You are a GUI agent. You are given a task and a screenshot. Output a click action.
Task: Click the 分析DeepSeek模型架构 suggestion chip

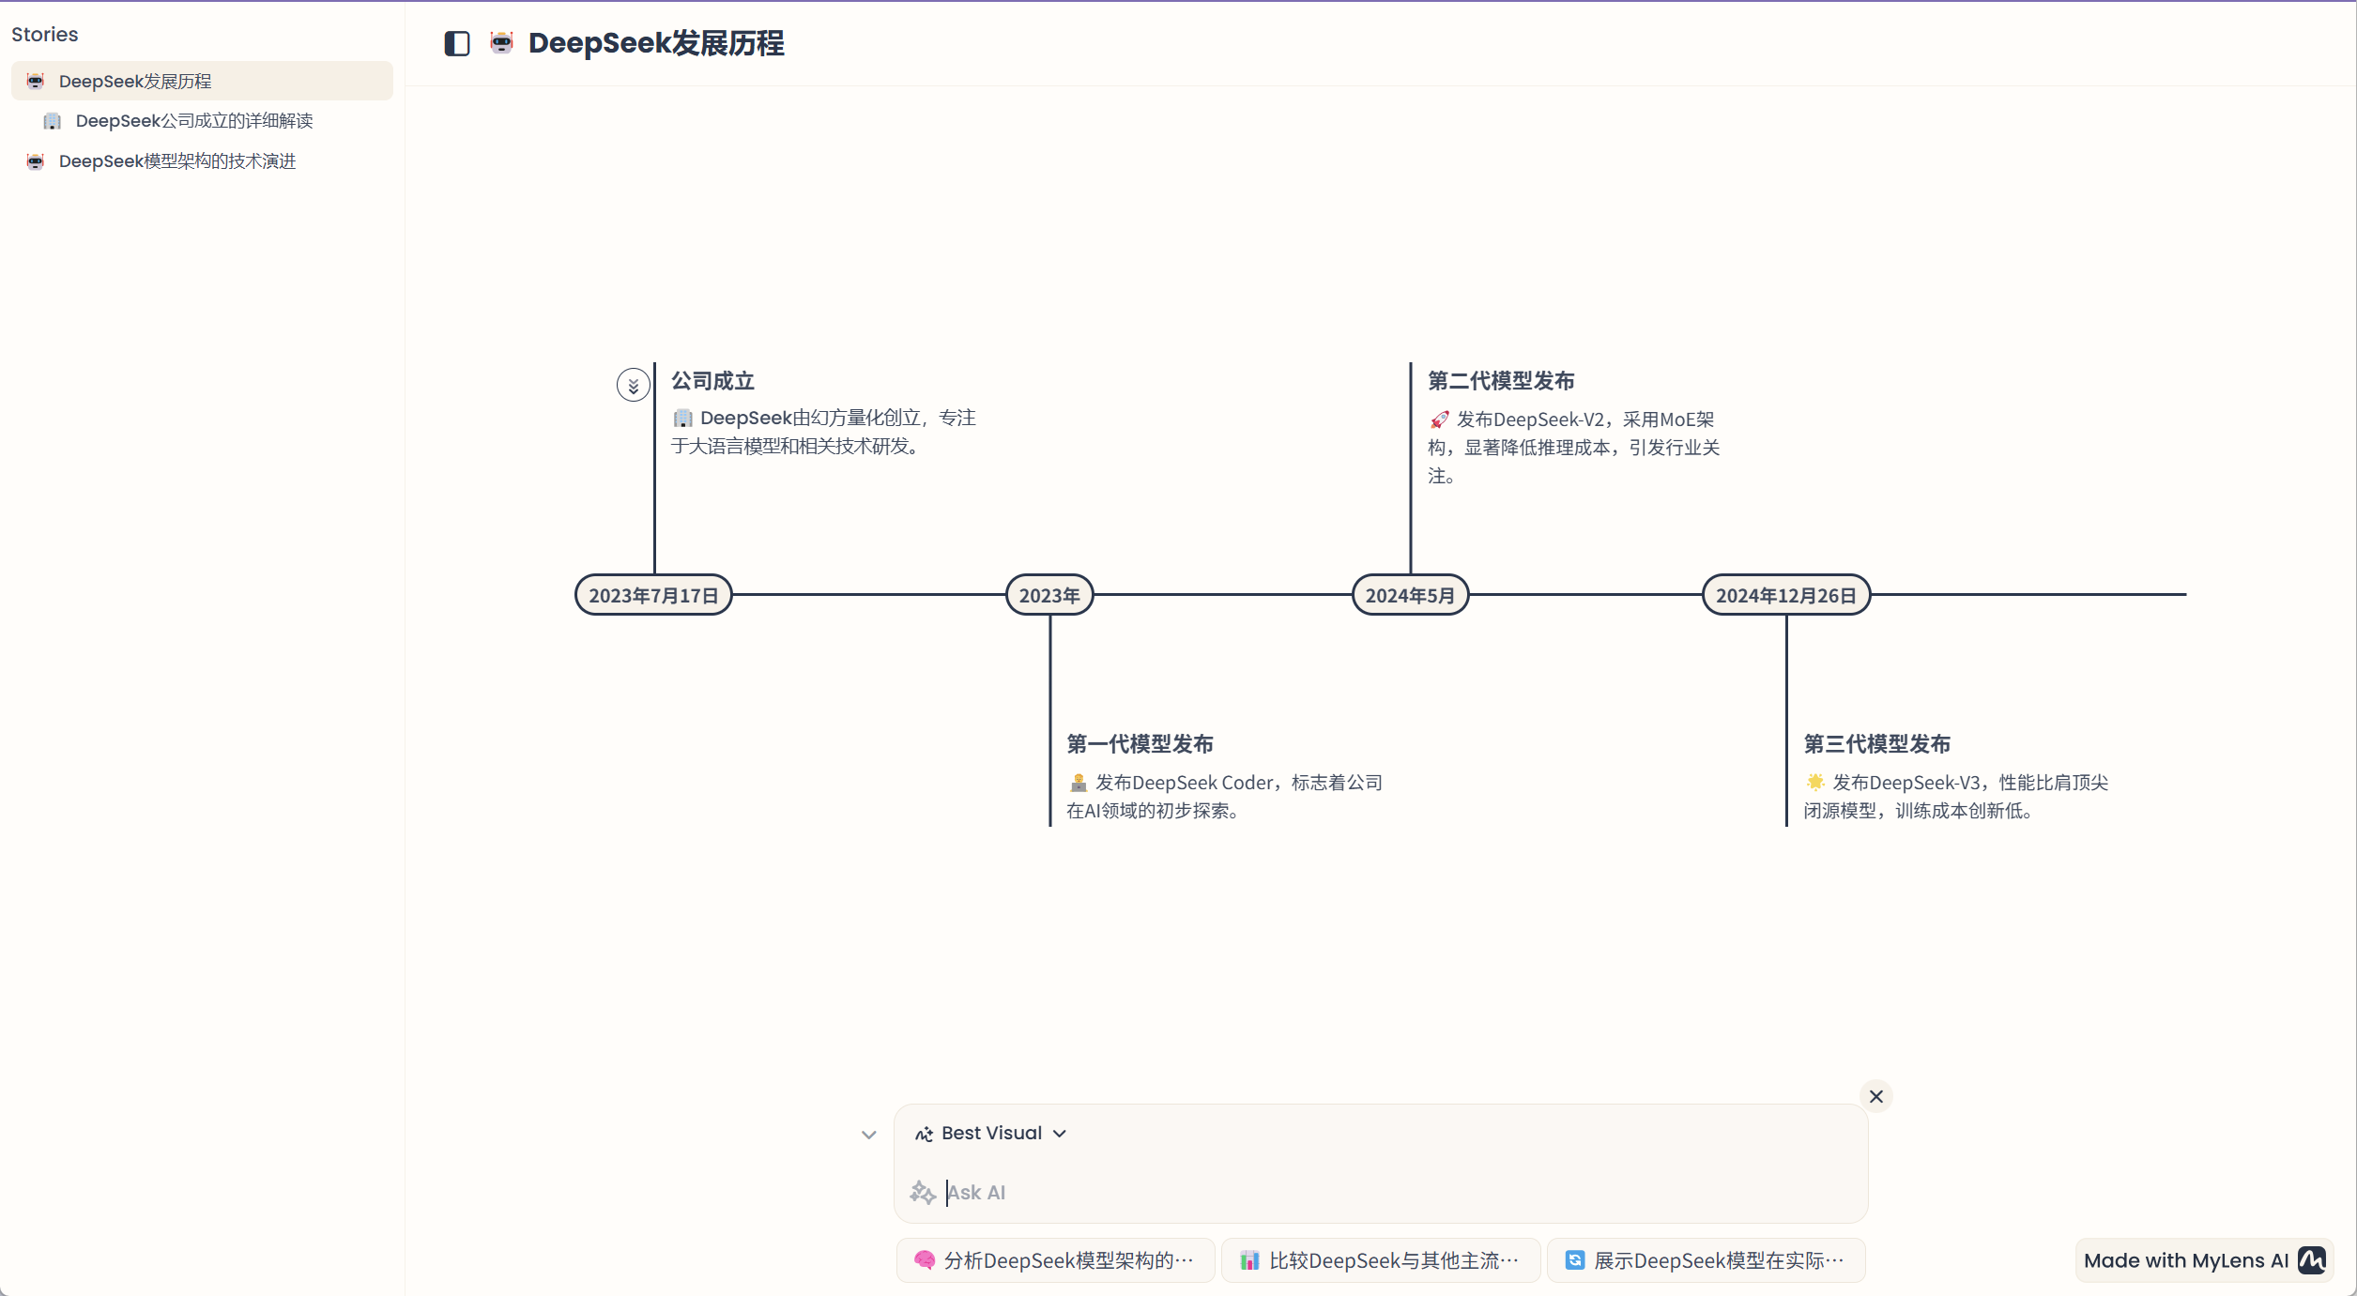[1055, 1260]
